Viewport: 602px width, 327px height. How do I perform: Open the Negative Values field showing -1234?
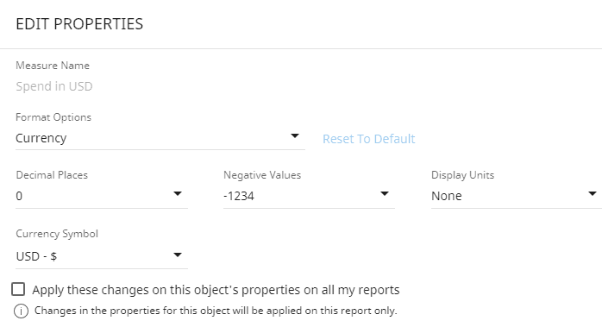[x=309, y=196]
